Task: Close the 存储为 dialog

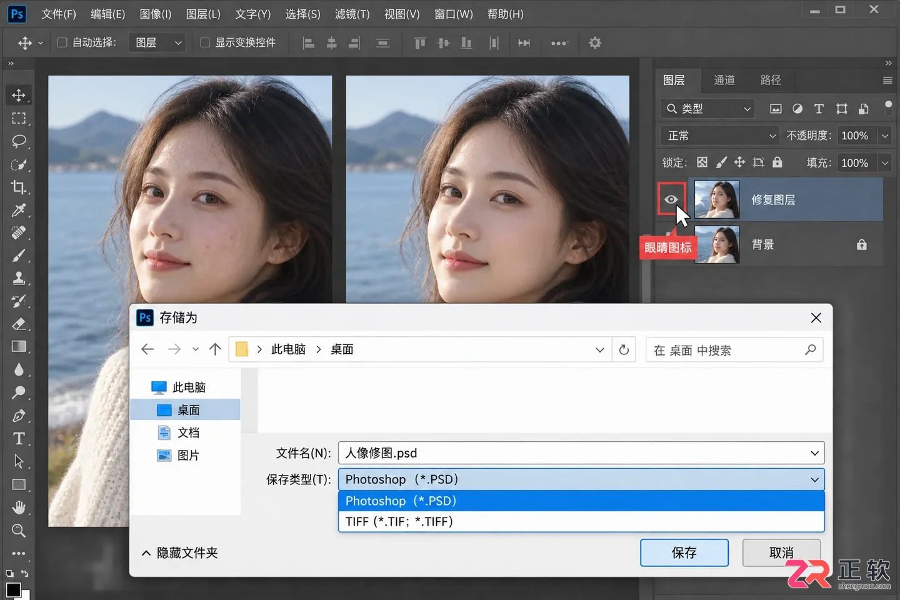Action: tap(816, 318)
